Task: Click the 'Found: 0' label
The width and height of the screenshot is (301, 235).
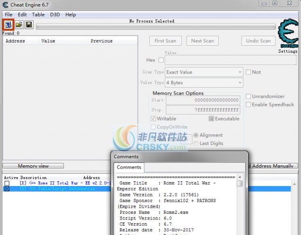Action: point(11,33)
